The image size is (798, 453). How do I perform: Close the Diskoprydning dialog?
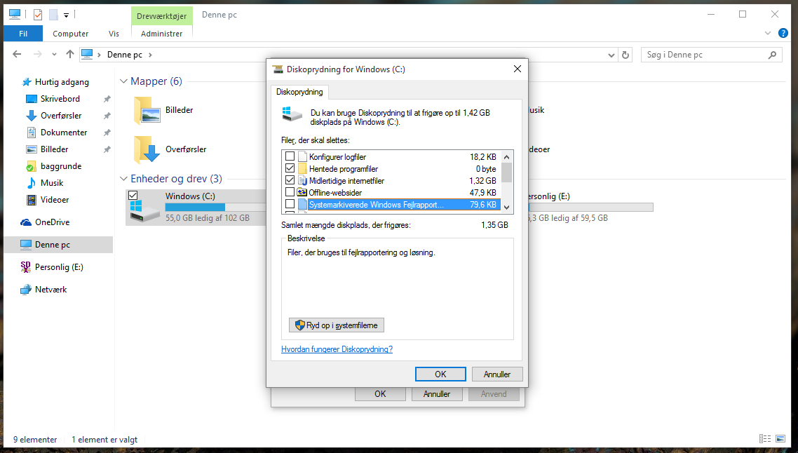point(517,69)
